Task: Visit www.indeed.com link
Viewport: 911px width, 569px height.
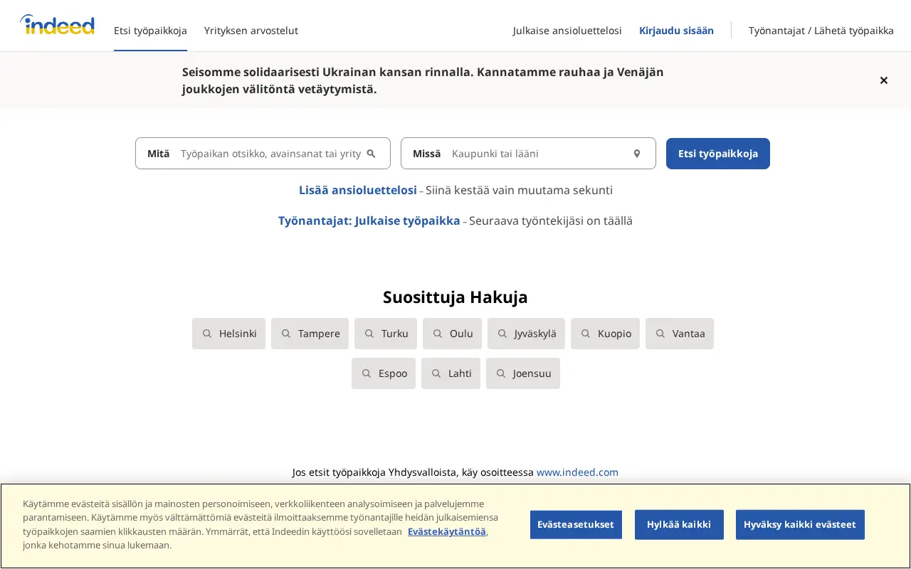Action: point(577,472)
